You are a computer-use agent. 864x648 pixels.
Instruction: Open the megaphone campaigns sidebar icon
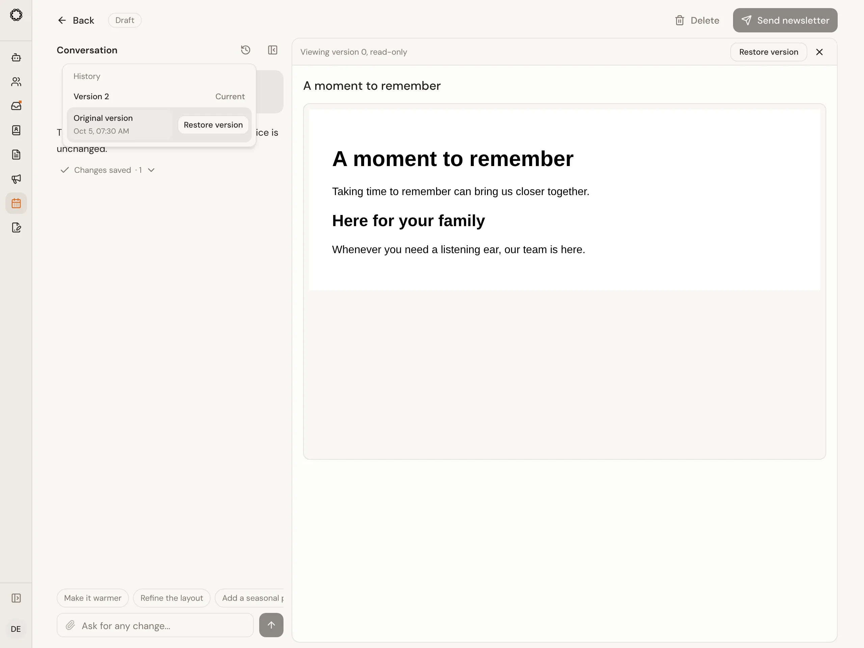tap(16, 179)
